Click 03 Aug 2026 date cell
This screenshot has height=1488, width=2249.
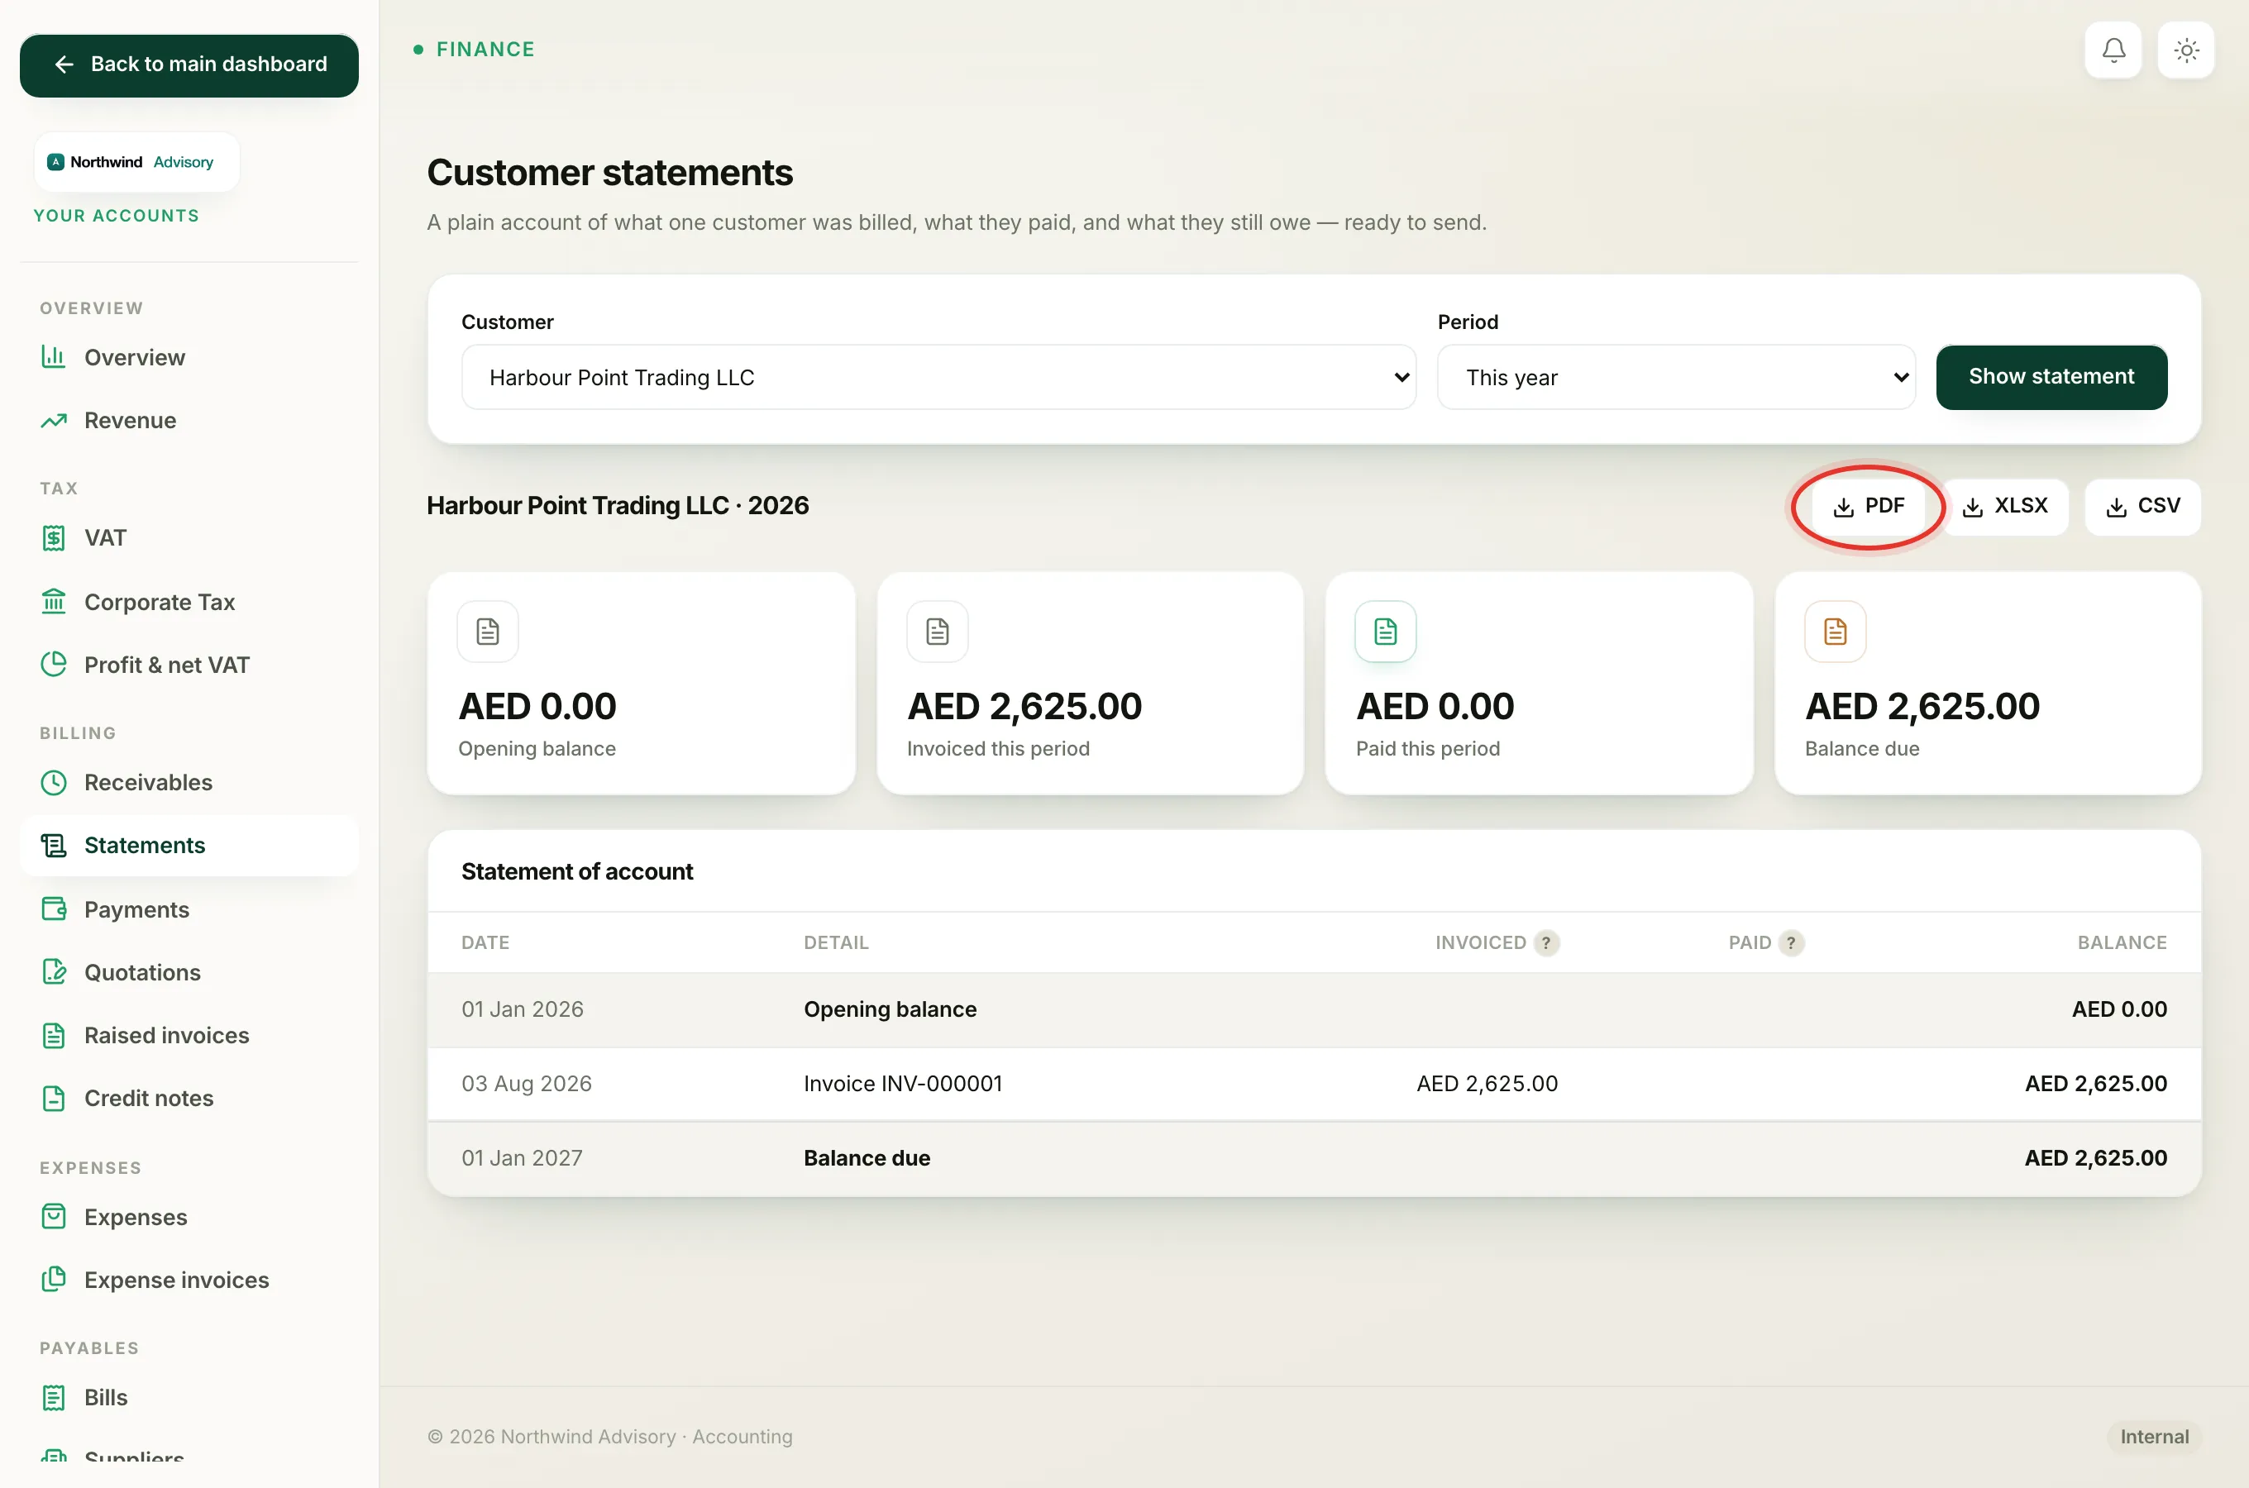pyautogui.click(x=527, y=1083)
